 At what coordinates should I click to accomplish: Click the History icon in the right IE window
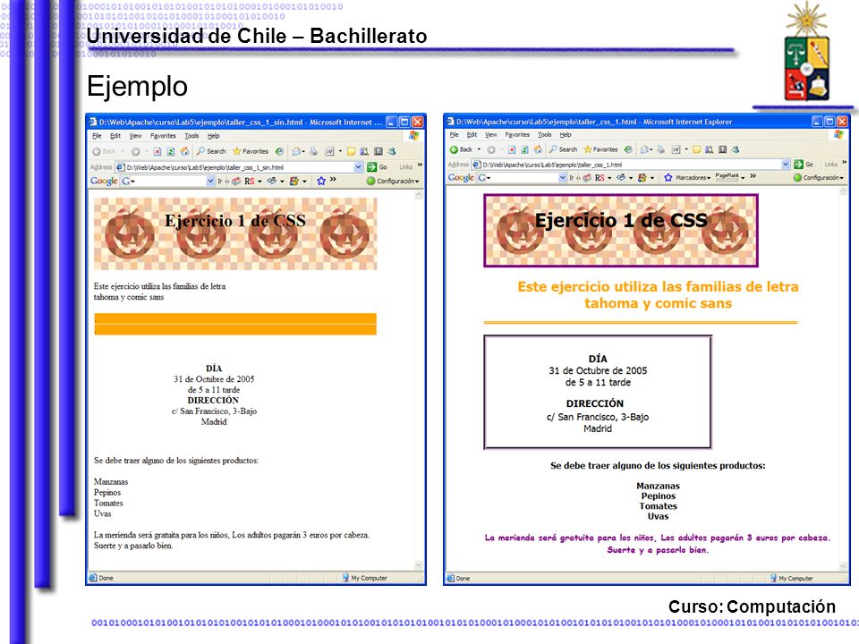(628, 149)
